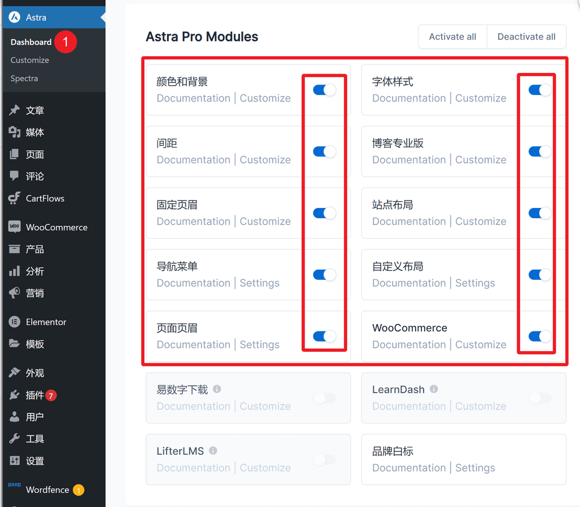Open Customize link for 间距
Image resolution: width=580 pixels, height=507 pixels.
[265, 160]
